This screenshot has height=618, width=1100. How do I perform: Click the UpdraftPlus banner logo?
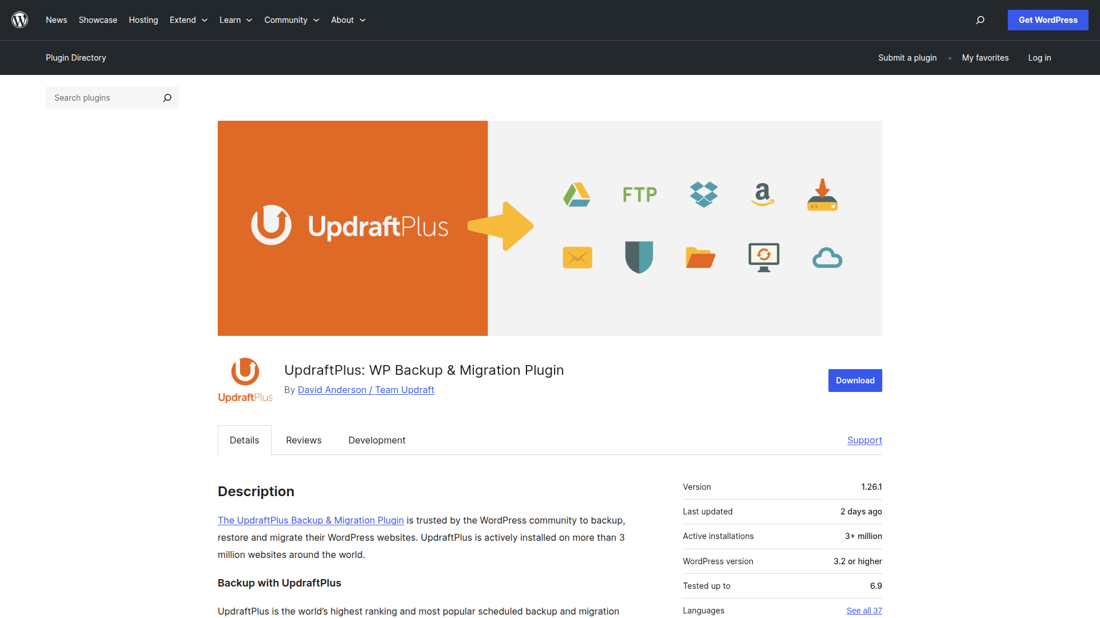click(349, 225)
